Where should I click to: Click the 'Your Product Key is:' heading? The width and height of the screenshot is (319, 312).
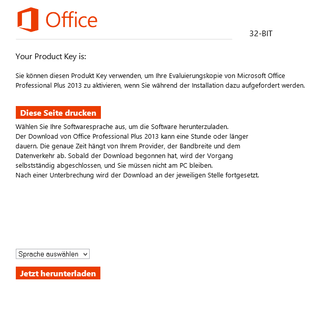coord(55,57)
